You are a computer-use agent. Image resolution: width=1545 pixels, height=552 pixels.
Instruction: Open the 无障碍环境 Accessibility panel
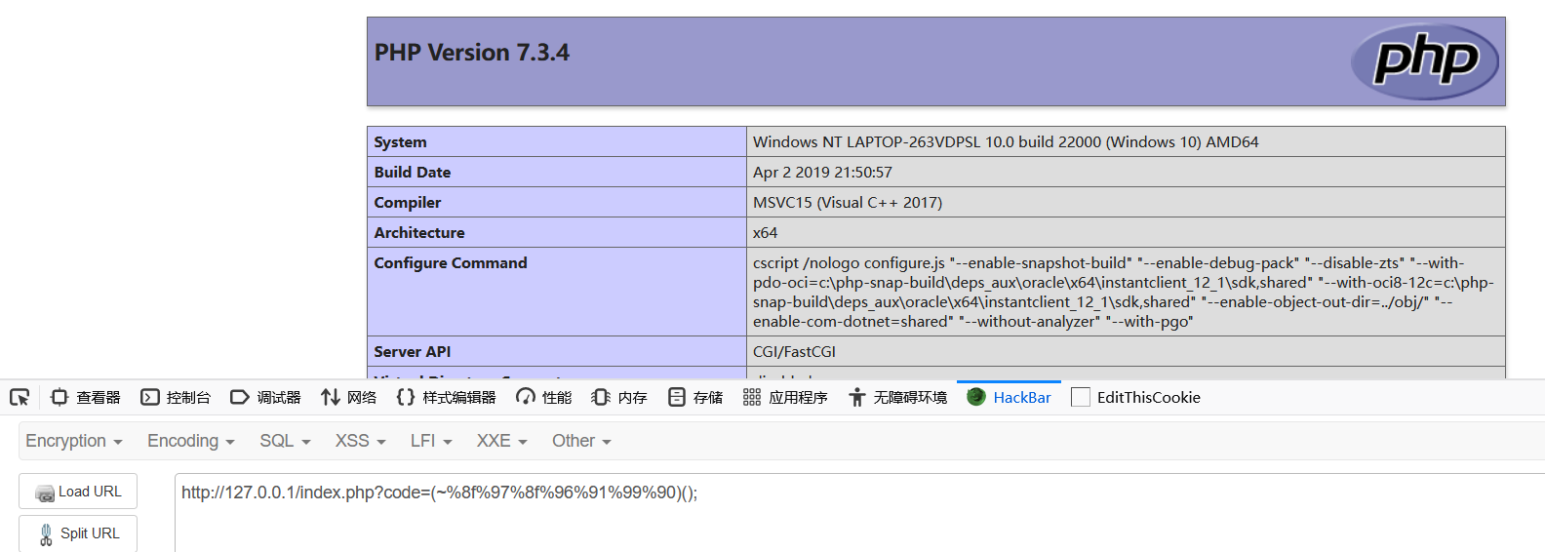point(897,397)
